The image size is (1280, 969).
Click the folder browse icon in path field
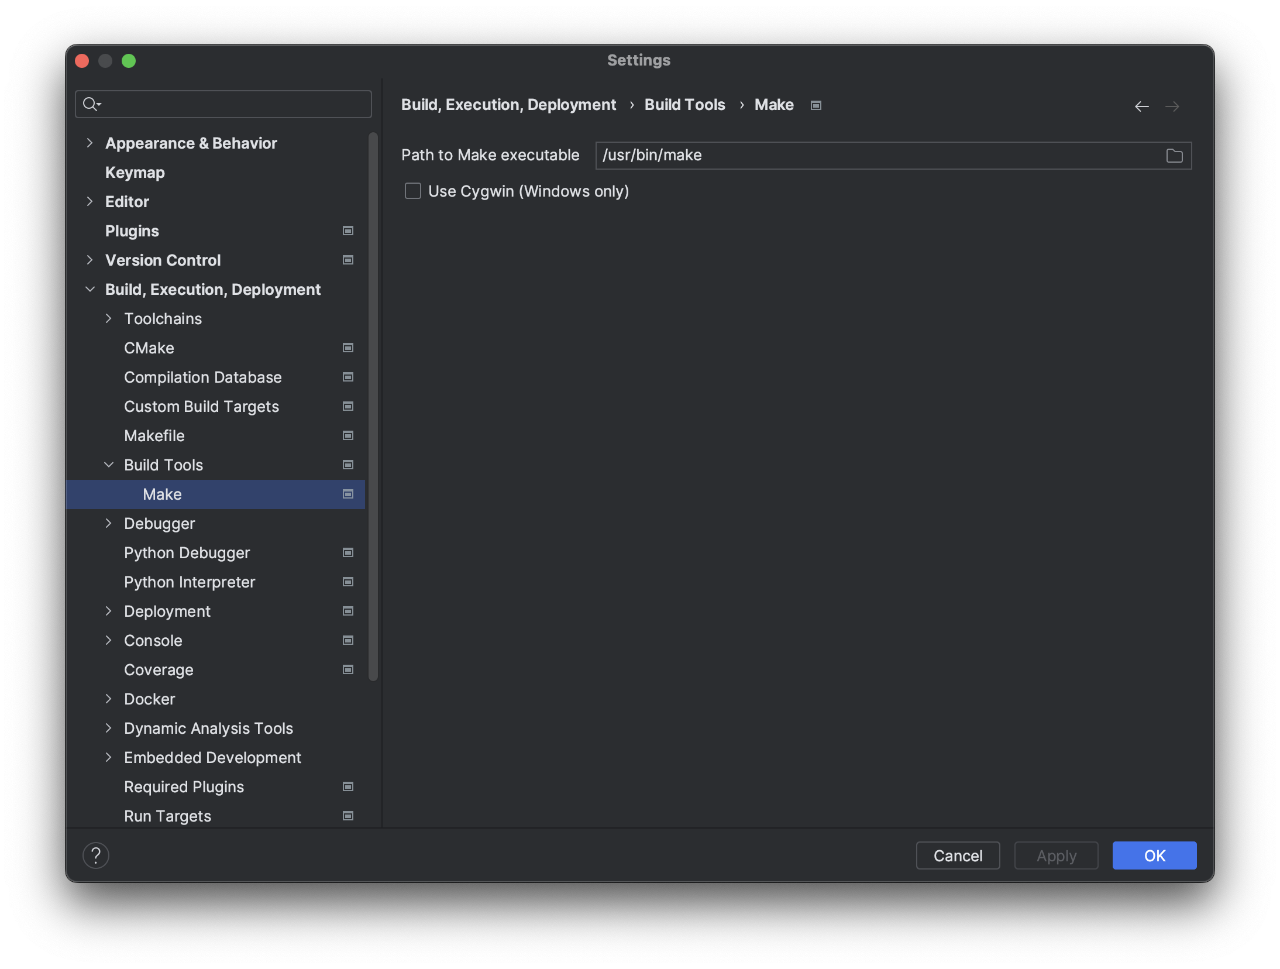click(1174, 156)
